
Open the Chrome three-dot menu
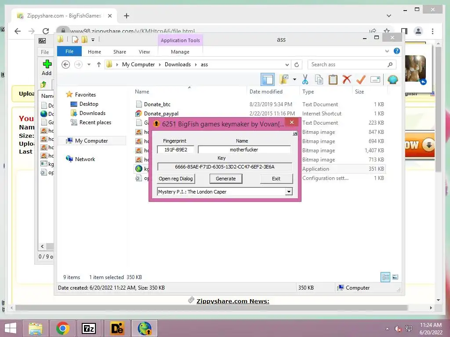tap(432, 31)
